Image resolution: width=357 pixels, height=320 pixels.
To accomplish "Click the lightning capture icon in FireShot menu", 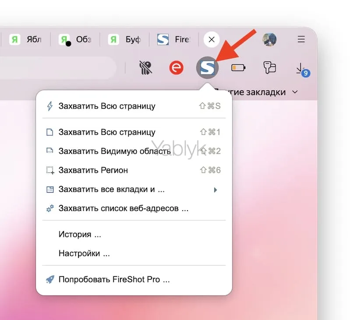I will (x=49, y=105).
